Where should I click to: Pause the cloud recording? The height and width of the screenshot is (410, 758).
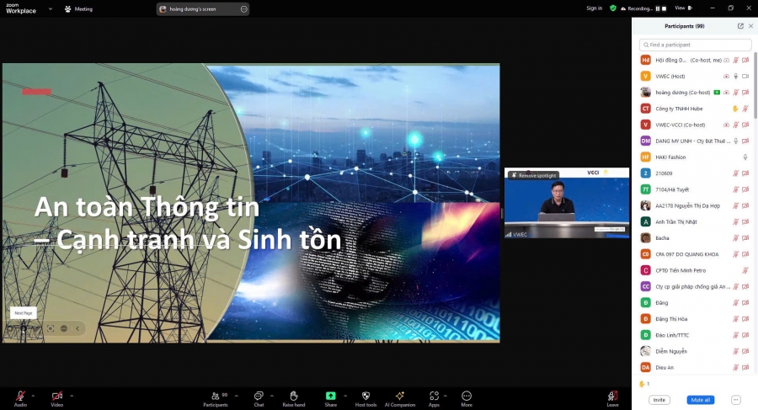(658, 8)
